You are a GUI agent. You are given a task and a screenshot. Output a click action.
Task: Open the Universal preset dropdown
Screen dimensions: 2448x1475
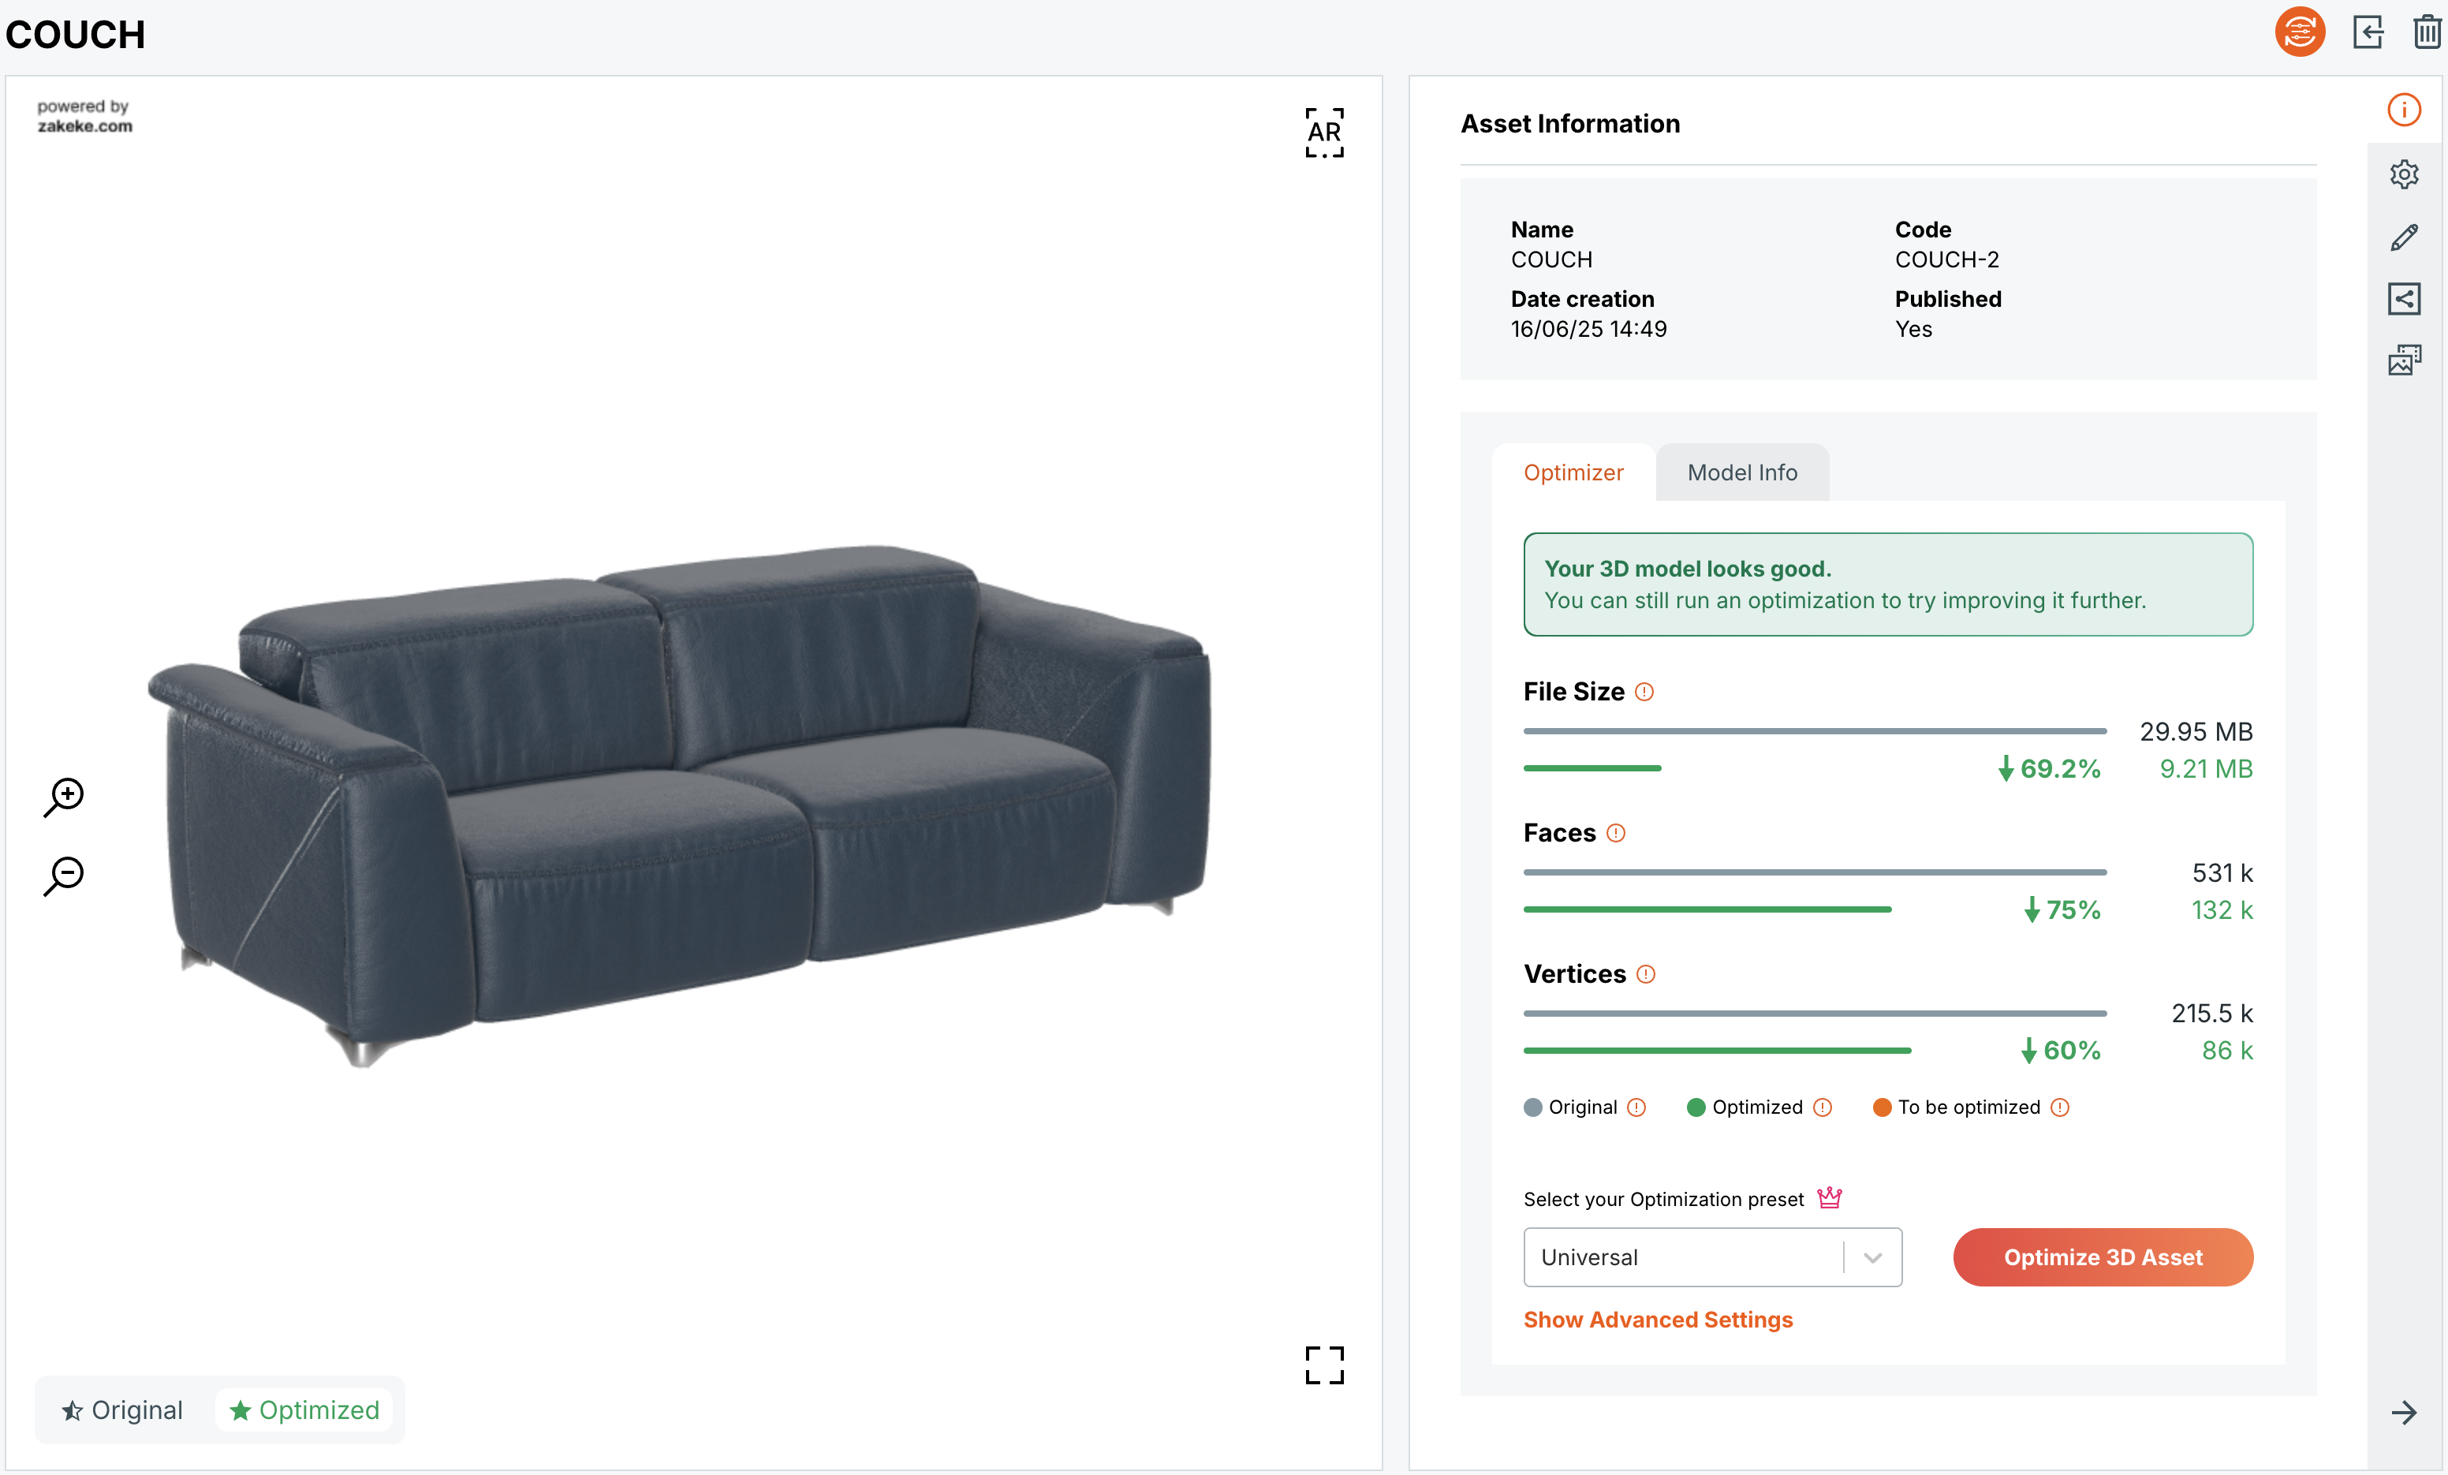(1713, 1257)
